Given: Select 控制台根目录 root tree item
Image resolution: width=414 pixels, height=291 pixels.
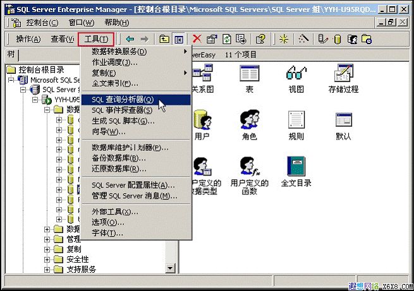Looking at the screenshot, I should pos(41,70).
